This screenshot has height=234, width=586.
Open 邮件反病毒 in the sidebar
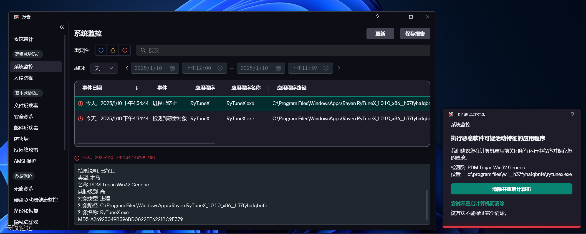click(x=26, y=128)
